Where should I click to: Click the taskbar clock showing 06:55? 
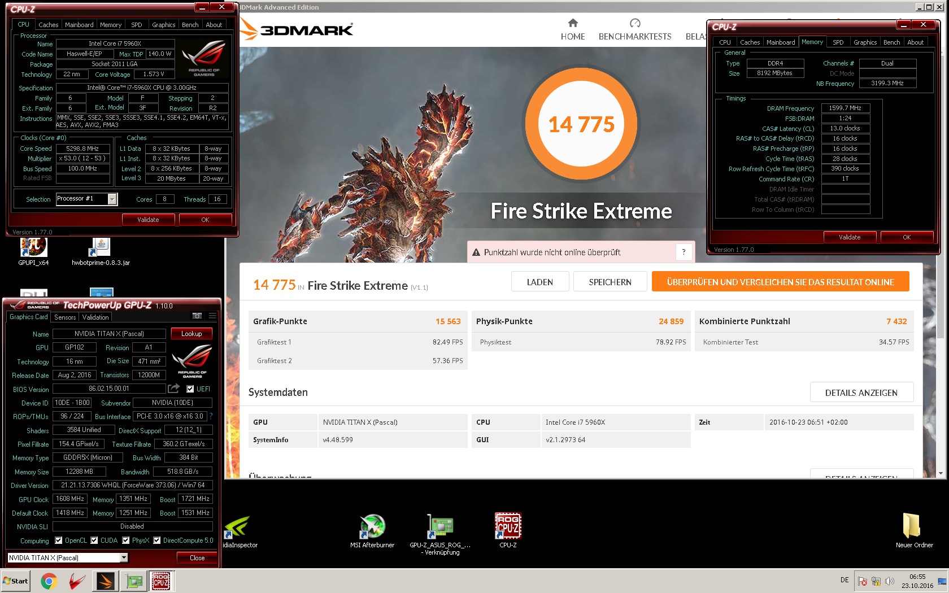point(917,581)
